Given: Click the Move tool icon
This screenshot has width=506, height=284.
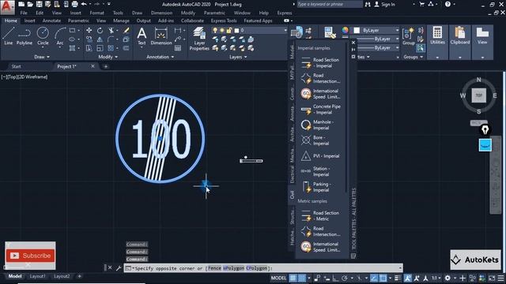Looking at the screenshot, I should pyautogui.click(x=89, y=30).
